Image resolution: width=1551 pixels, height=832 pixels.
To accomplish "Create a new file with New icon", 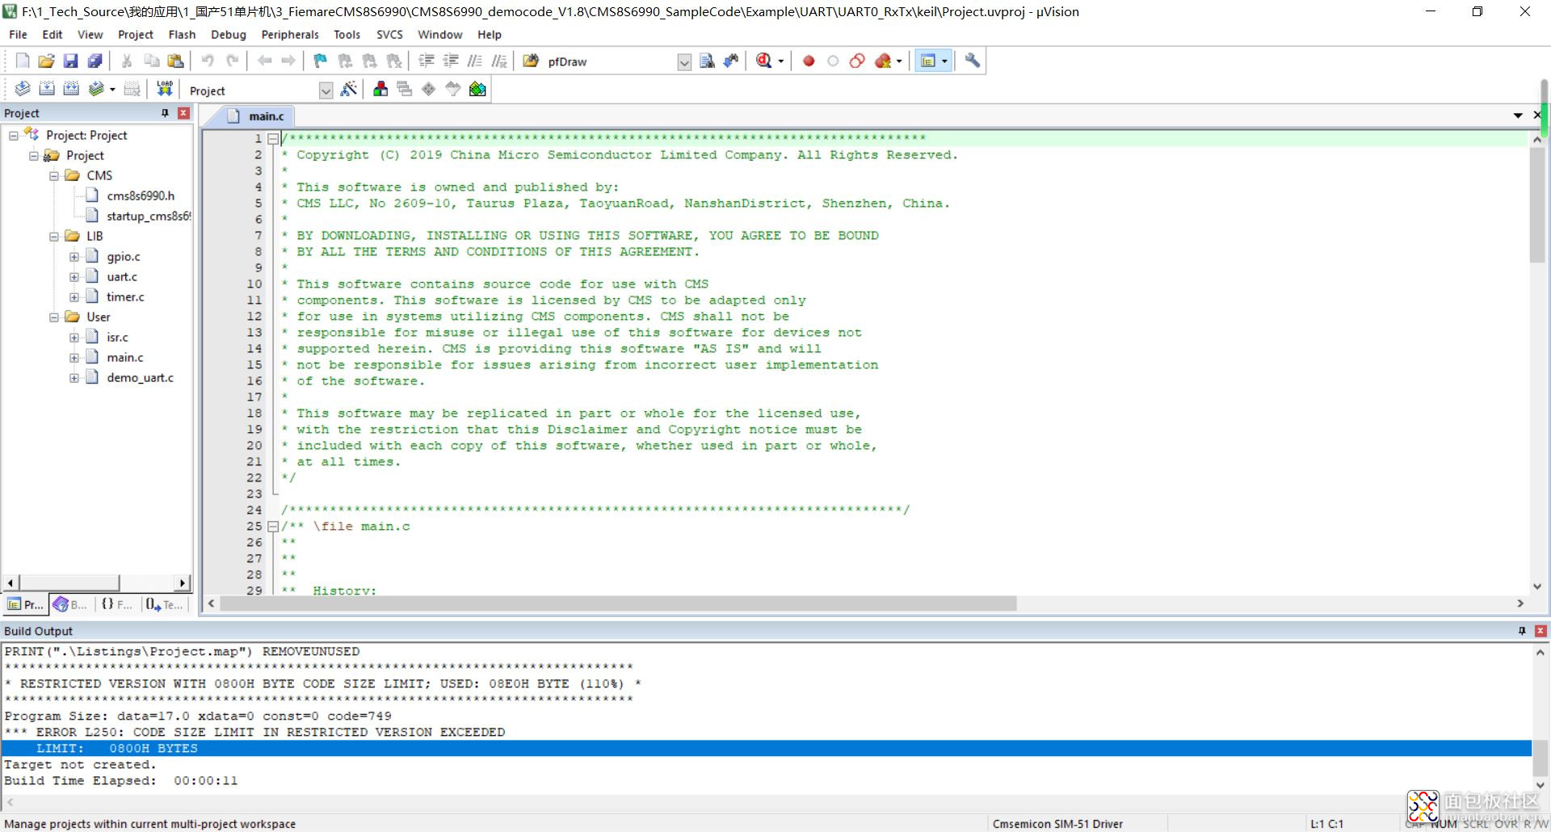I will 22,61.
